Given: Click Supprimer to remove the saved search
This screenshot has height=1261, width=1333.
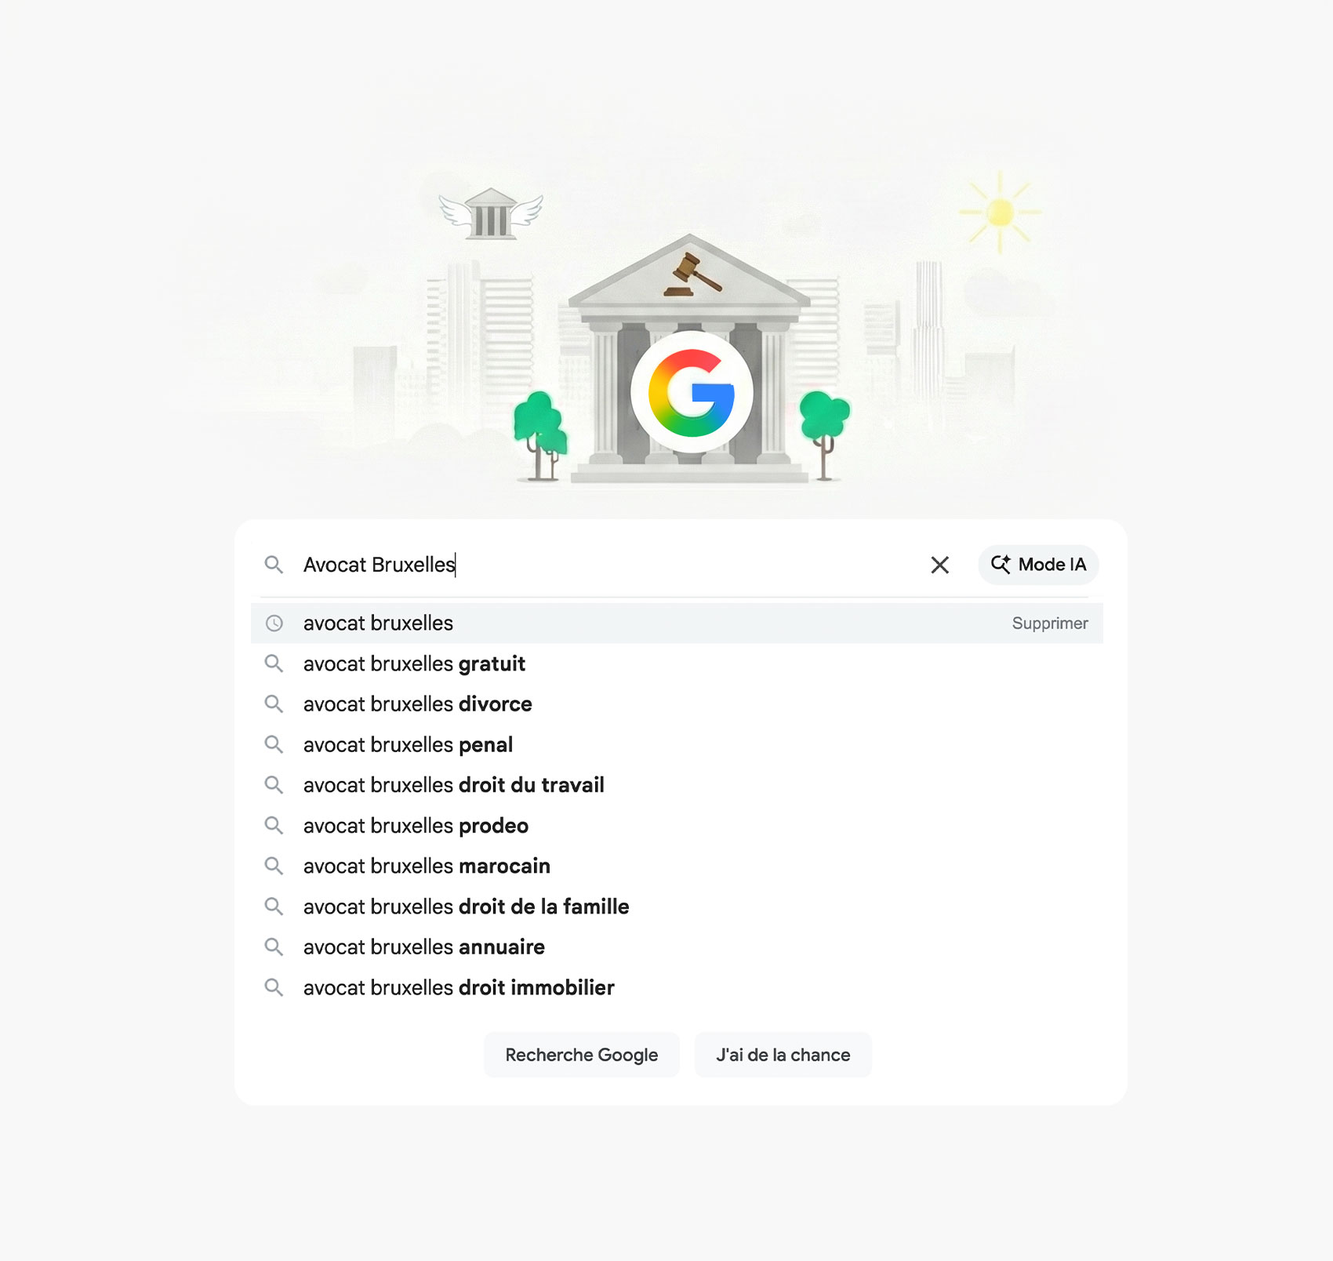Looking at the screenshot, I should pyautogui.click(x=1050, y=623).
